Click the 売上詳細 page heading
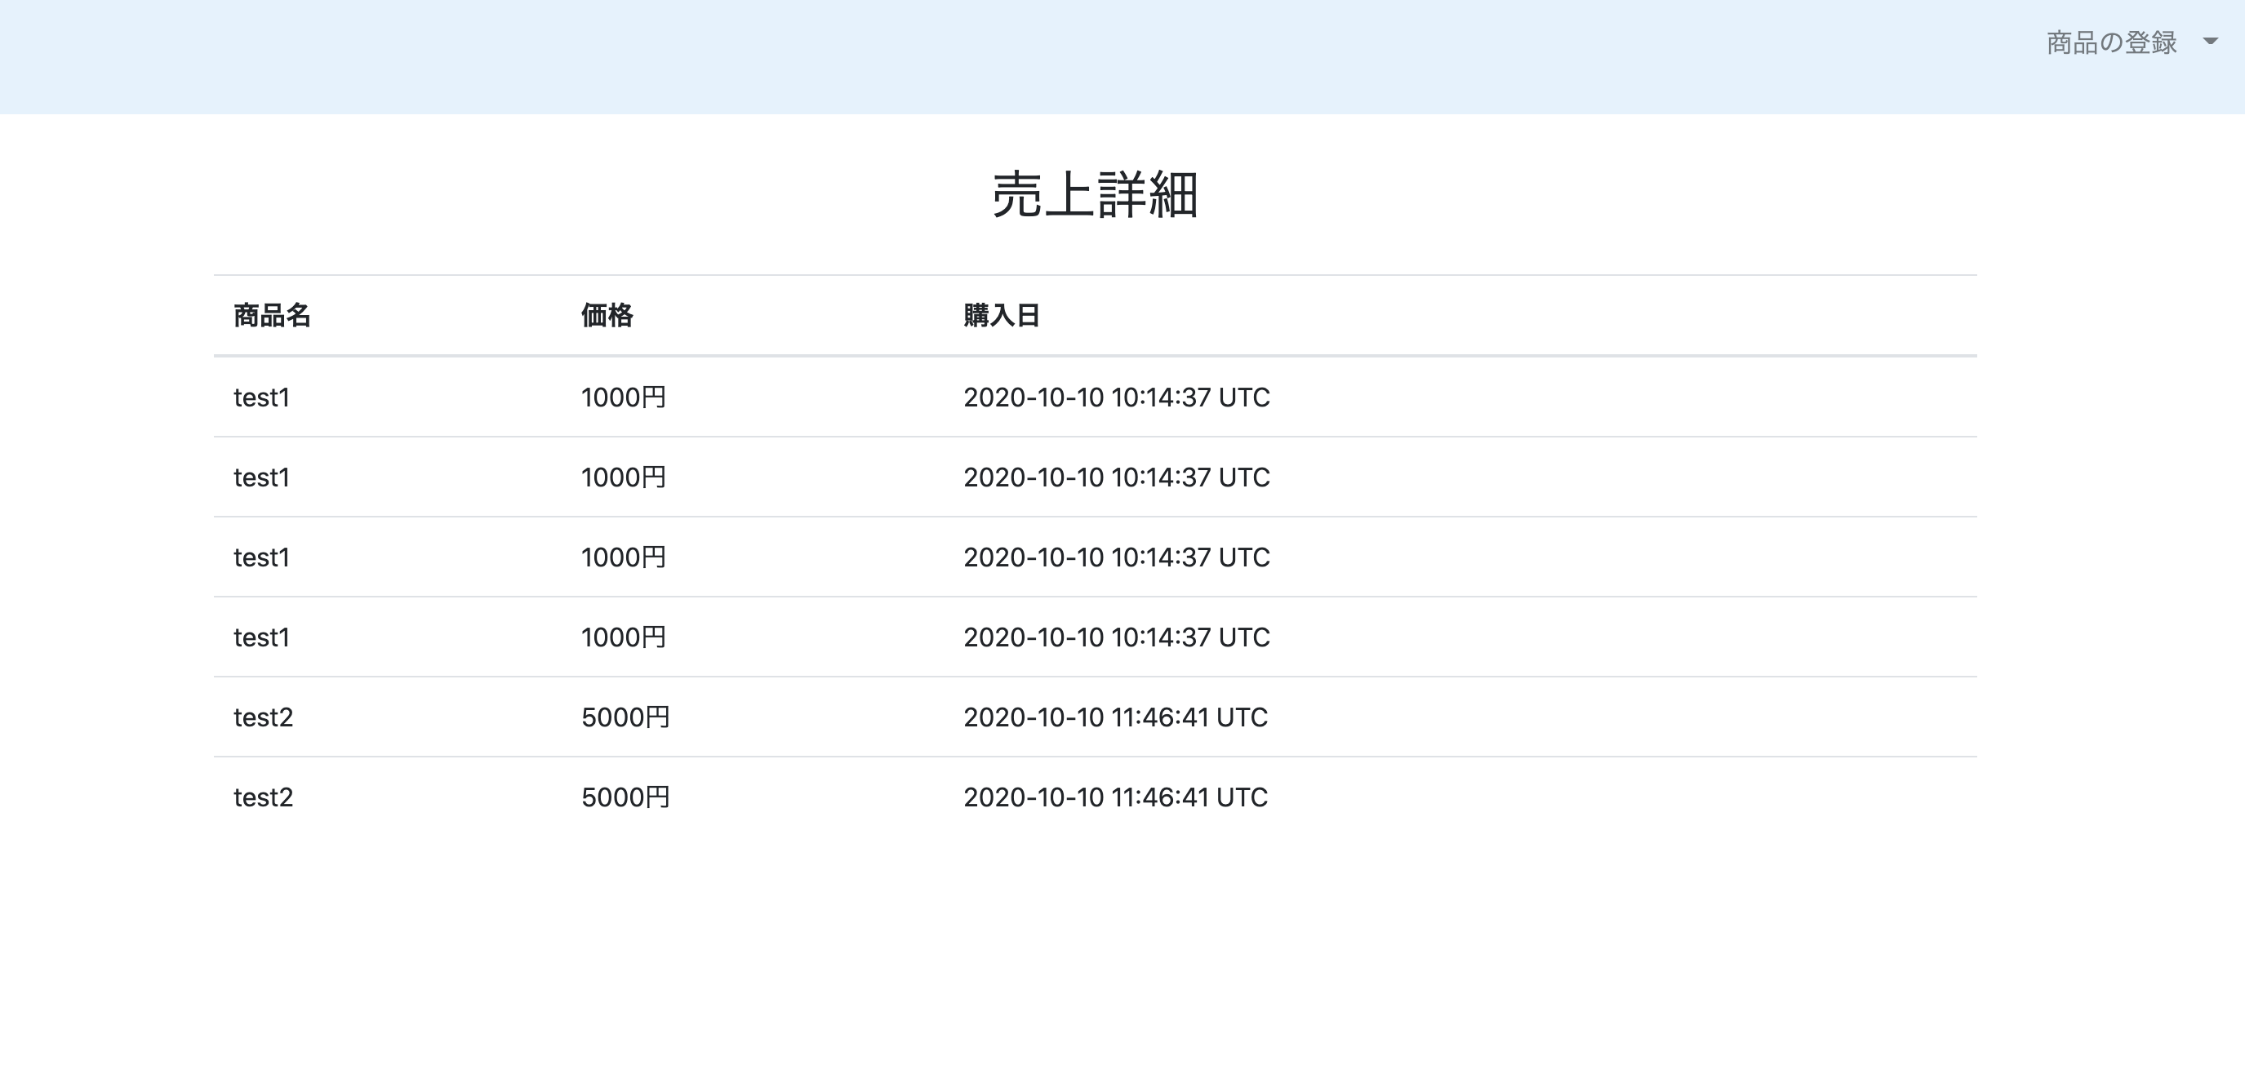The image size is (2245, 1079). (x=1096, y=194)
